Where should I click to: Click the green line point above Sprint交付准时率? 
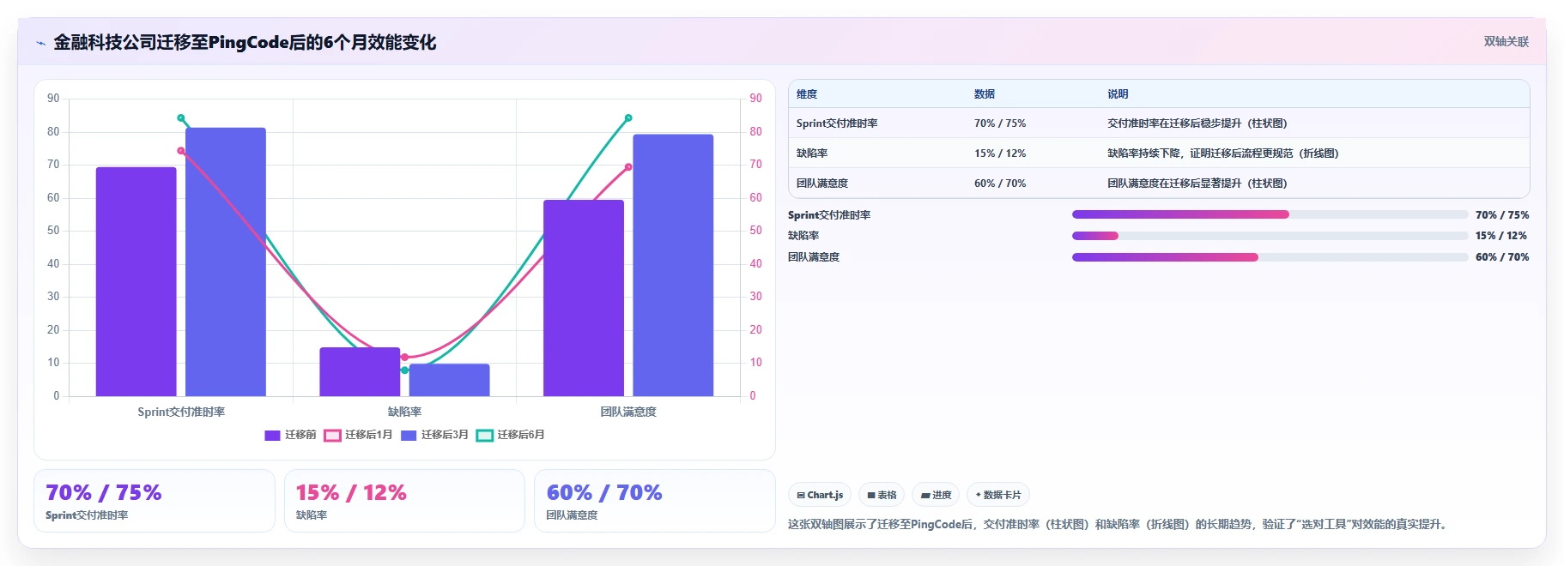pyautogui.click(x=181, y=118)
